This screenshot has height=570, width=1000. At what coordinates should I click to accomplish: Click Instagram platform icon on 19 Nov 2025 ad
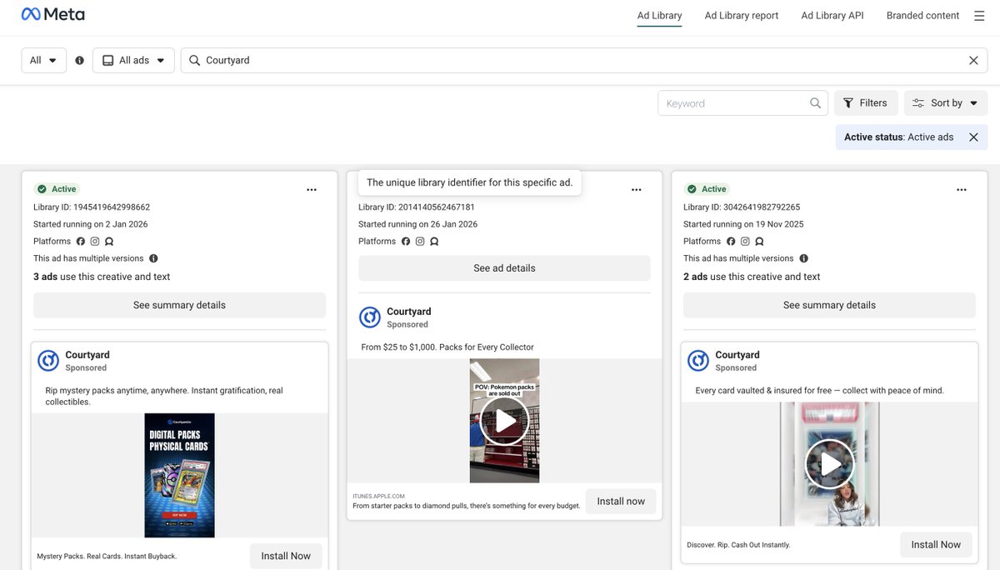point(745,242)
